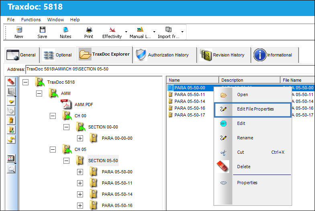
Task: Expand PARA 05-50-16 in the tree
Action: click(x=80, y=205)
